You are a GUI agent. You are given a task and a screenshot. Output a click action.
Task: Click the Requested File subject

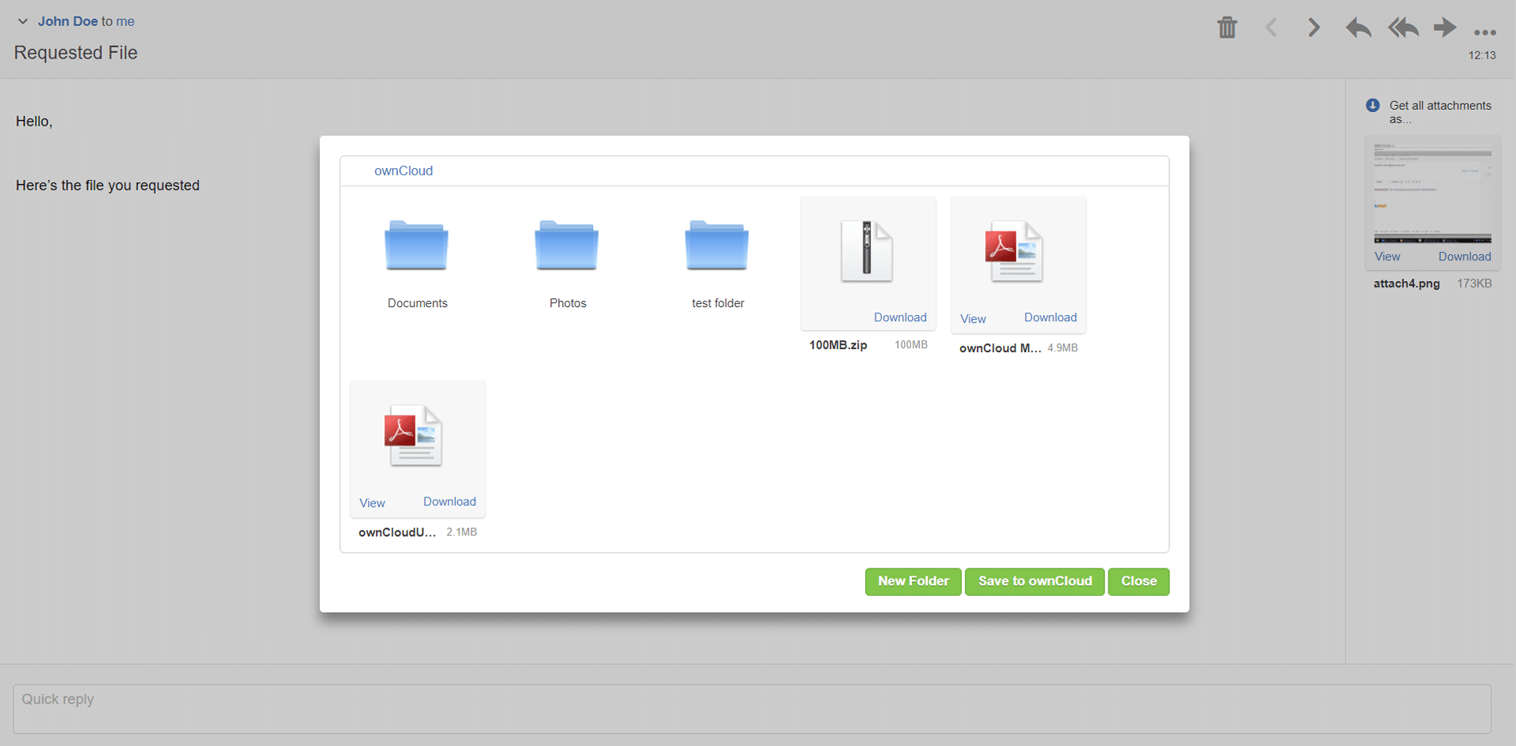click(76, 53)
